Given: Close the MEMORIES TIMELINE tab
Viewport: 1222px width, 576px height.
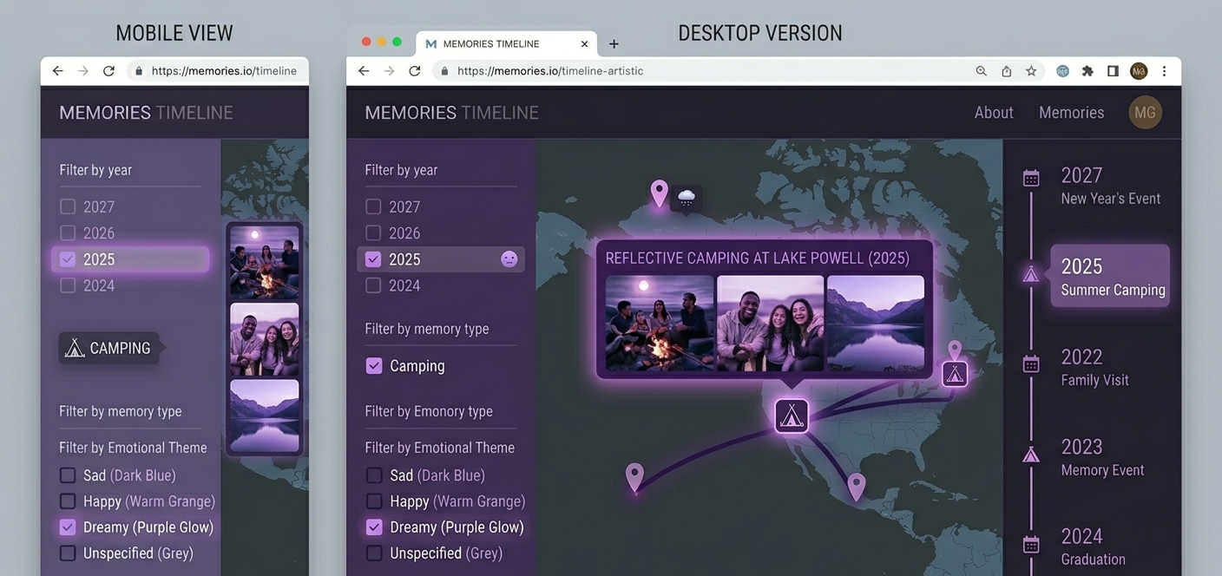Looking at the screenshot, I should [584, 43].
